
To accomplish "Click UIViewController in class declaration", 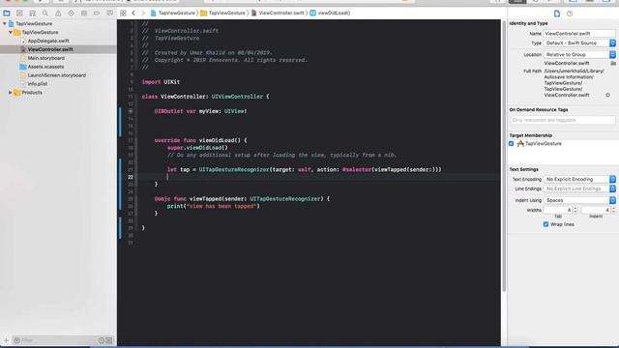I will pyautogui.click(x=237, y=97).
